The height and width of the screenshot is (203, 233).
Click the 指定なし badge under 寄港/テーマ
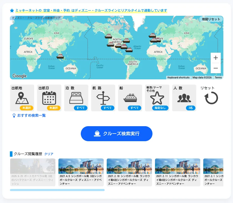tap(160, 108)
